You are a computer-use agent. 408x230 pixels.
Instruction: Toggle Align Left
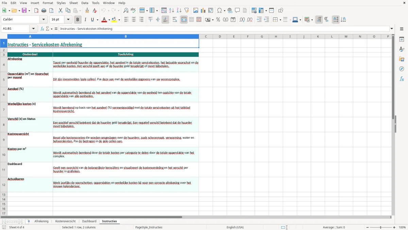point(126,20)
